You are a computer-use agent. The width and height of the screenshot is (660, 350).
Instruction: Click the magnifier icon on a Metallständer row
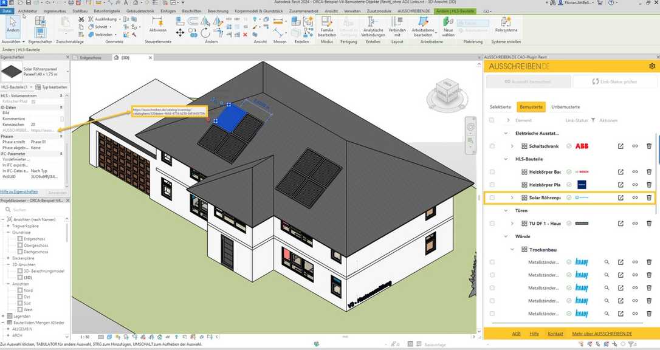606,262
